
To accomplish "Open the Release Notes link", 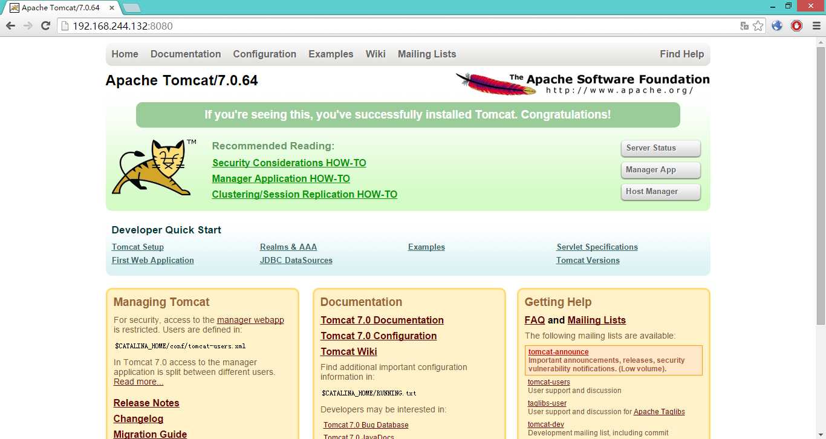I will tap(146, 403).
